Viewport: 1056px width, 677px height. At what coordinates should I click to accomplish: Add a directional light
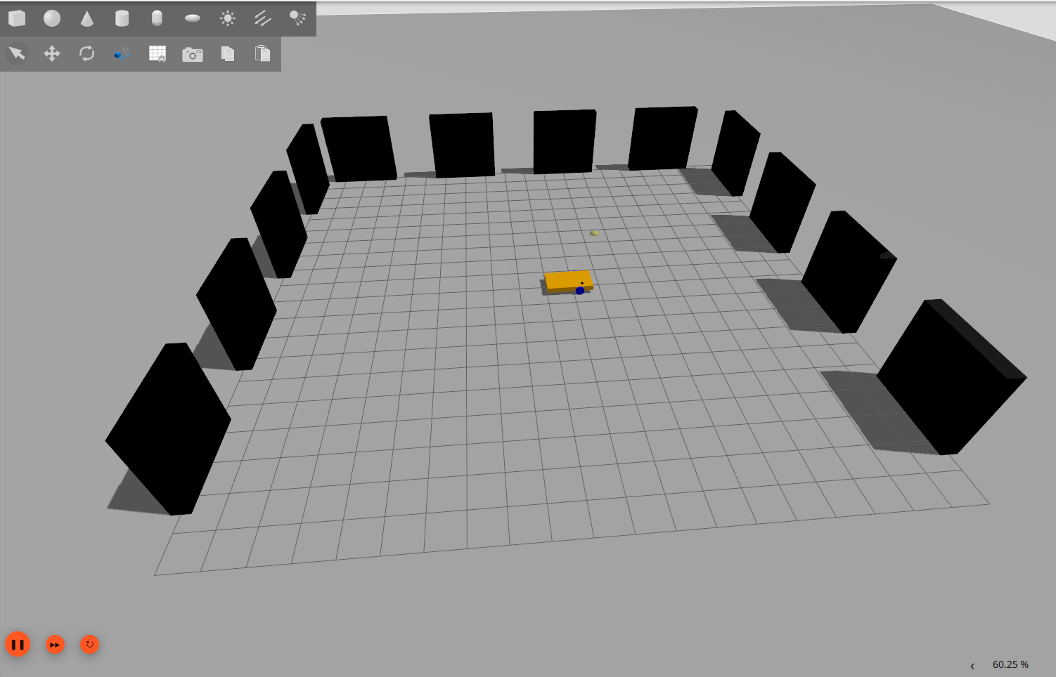pyautogui.click(x=263, y=18)
